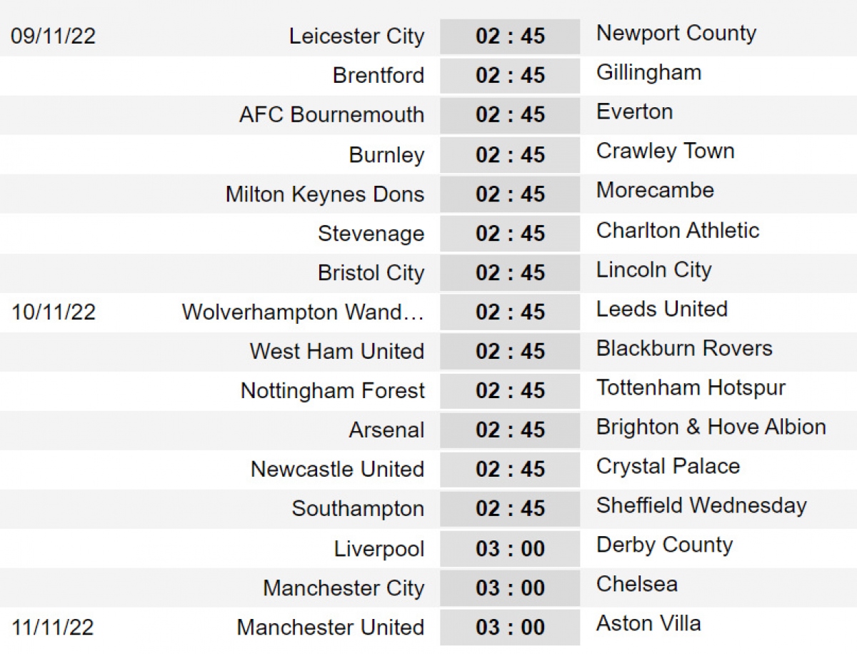Click the truncated Wolverhampton Wanderers name
The image size is (857, 654).
[x=303, y=312]
